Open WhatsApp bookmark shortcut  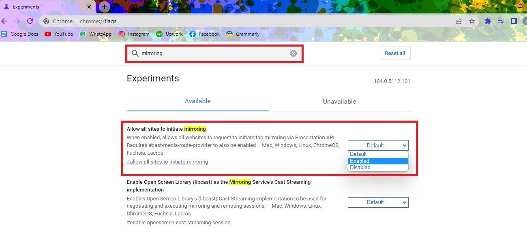tap(96, 34)
